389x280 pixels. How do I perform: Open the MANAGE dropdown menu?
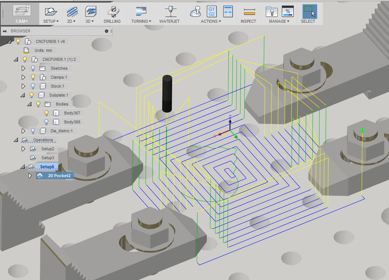coord(279,21)
